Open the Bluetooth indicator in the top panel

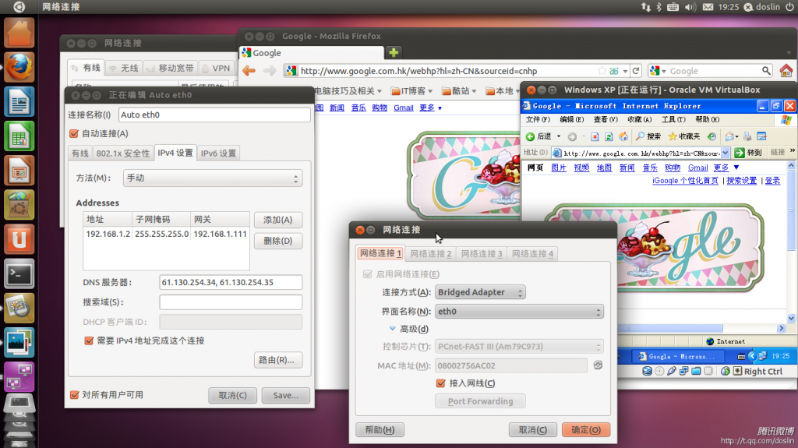[659, 6]
